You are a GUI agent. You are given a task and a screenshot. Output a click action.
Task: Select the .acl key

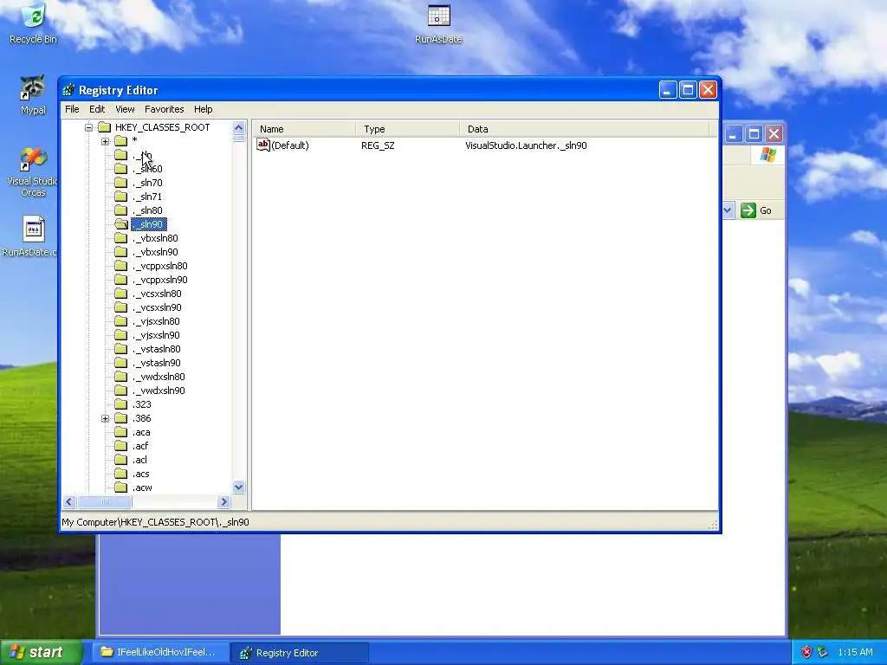[139, 460]
